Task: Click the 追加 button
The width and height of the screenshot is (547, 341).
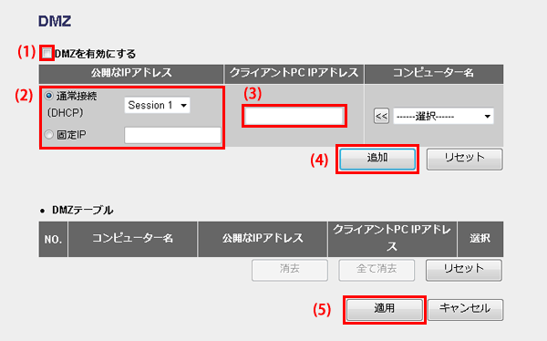Action: point(377,159)
